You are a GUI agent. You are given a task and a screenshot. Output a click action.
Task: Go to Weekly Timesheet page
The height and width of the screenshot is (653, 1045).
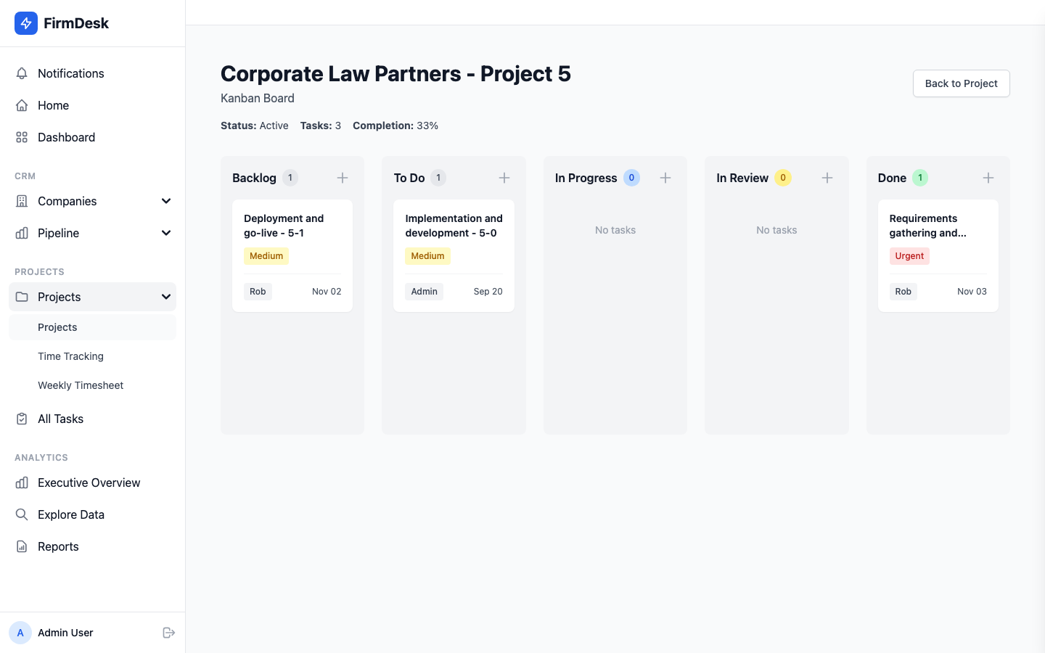pos(81,385)
